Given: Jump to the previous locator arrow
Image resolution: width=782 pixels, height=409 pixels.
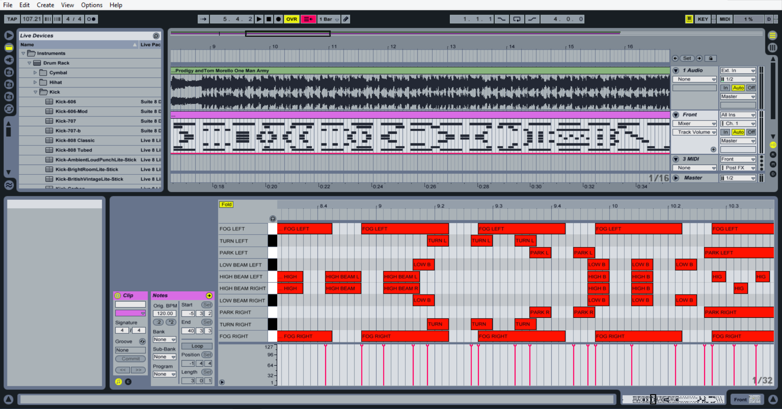Looking at the screenshot, I should (675, 58).
